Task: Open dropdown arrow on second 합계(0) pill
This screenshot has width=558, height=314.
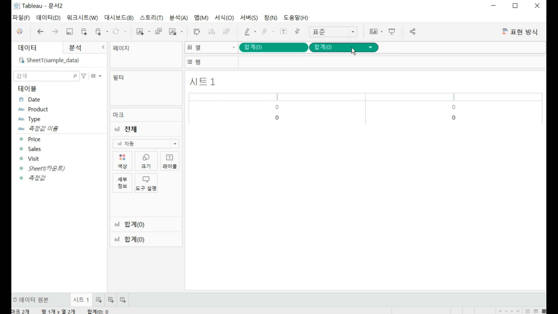Action: 371,47
